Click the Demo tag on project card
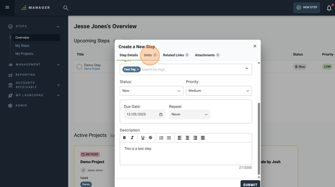This screenshot has height=187, width=335. click(x=86, y=184)
